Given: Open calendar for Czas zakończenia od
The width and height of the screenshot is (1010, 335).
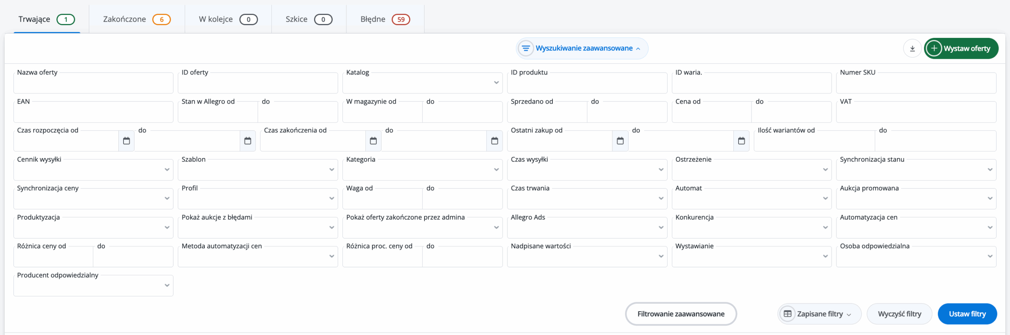Looking at the screenshot, I should pos(373,141).
